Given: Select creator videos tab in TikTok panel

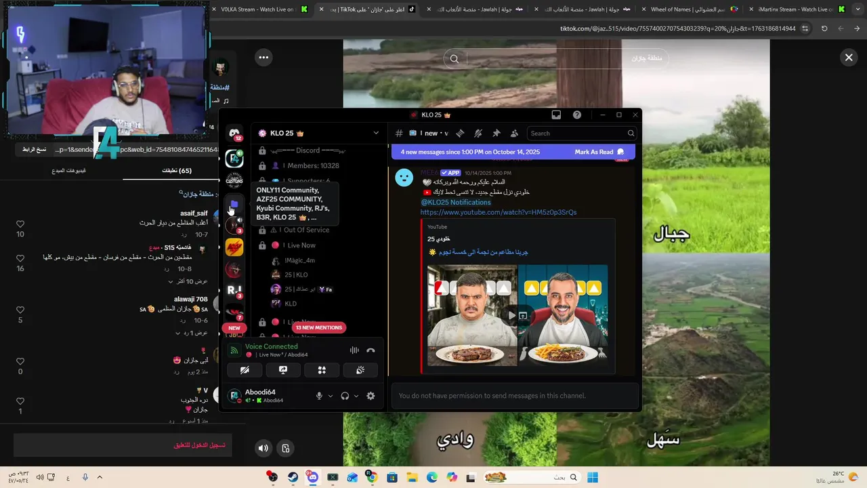Looking at the screenshot, I should click(x=68, y=171).
